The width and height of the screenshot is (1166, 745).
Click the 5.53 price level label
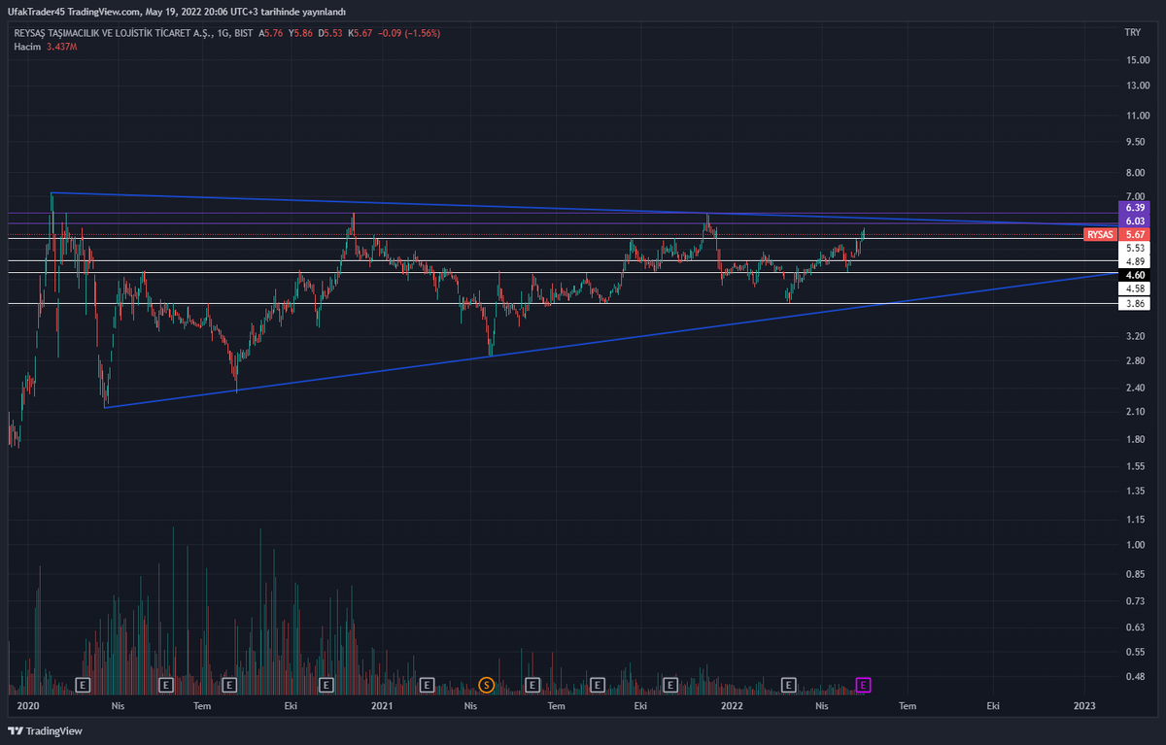1135,249
